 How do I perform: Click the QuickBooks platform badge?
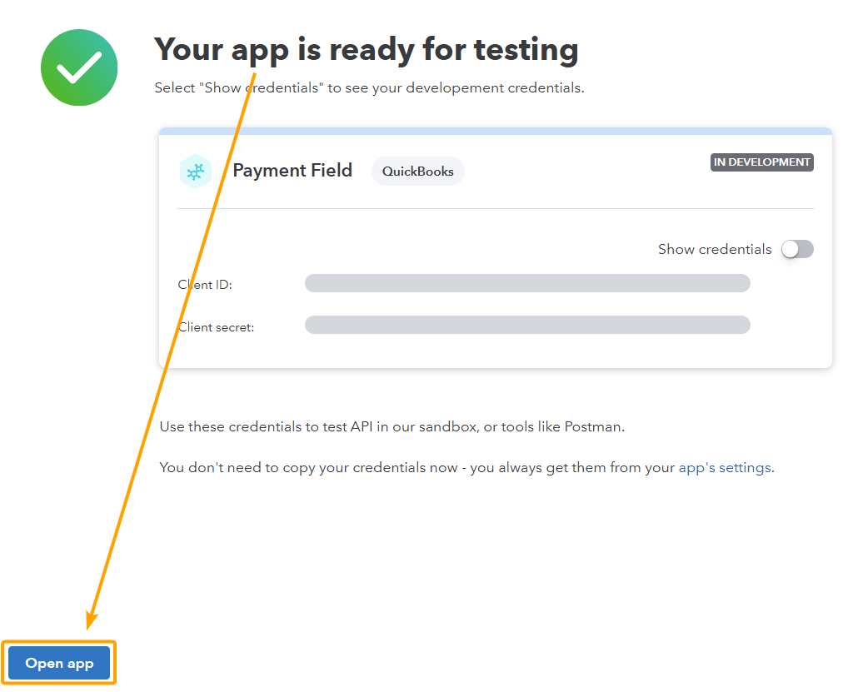pyautogui.click(x=417, y=171)
